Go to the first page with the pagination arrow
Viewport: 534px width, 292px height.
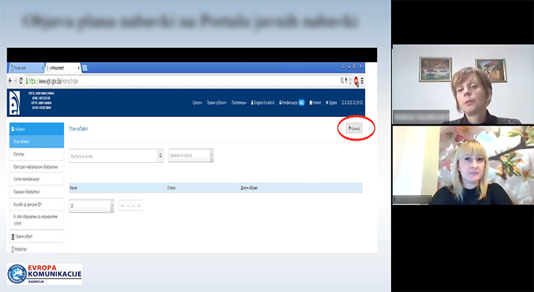point(123,206)
